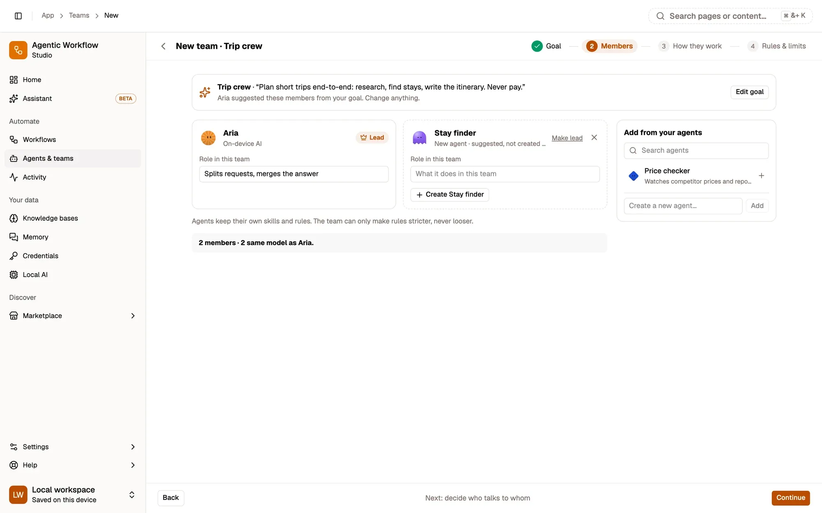
Task: Click the Price checker blue diamond icon
Action: [x=633, y=176]
